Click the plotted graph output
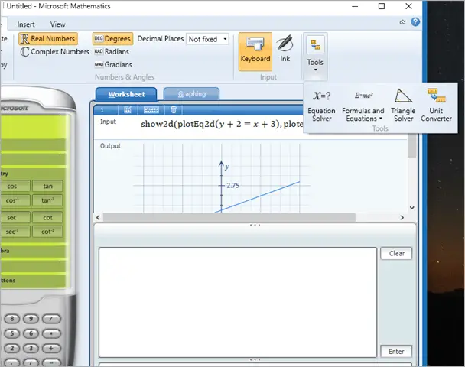 (x=222, y=178)
